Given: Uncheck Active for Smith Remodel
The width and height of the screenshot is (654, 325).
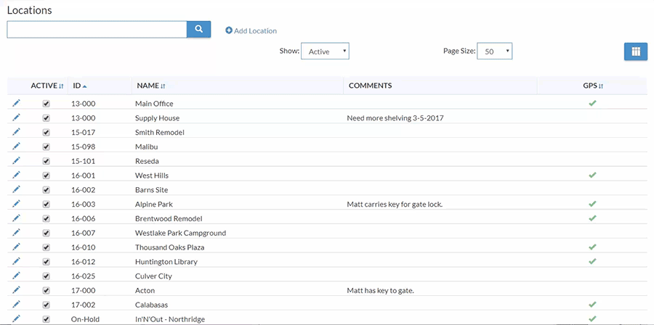Looking at the screenshot, I should (47, 132).
